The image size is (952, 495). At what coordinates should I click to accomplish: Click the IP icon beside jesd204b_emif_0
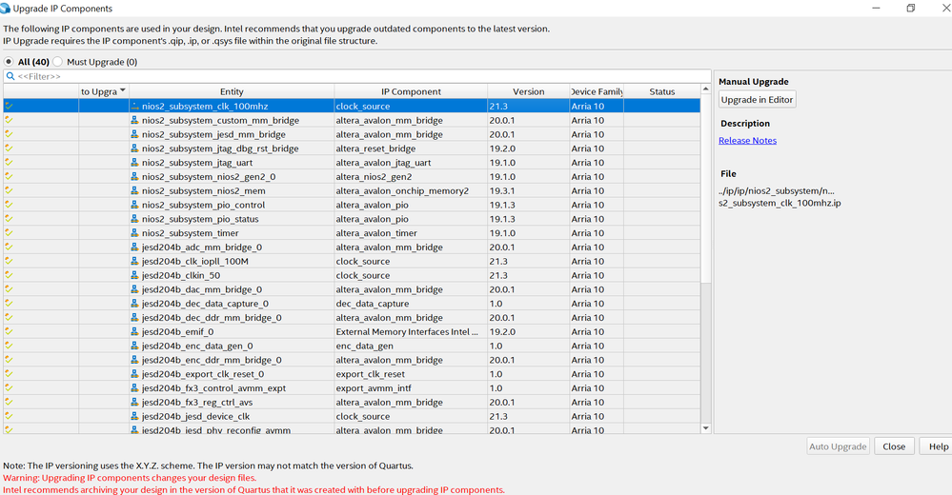[x=134, y=332]
